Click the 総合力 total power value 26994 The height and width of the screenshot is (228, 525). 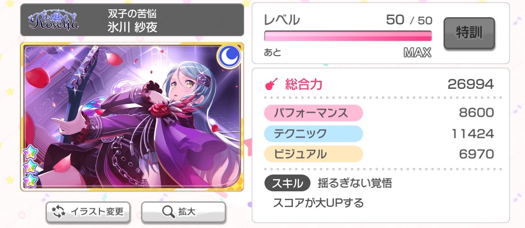(x=471, y=84)
